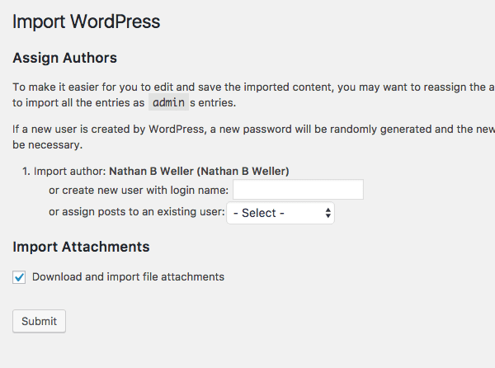Click the Import WordPress page heading

point(87,21)
